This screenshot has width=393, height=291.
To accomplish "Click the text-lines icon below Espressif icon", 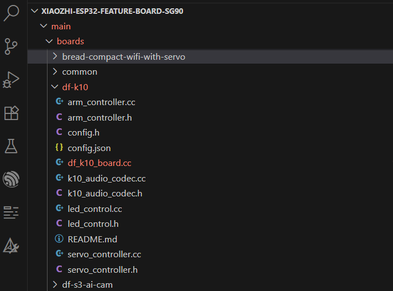I will coord(12,212).
